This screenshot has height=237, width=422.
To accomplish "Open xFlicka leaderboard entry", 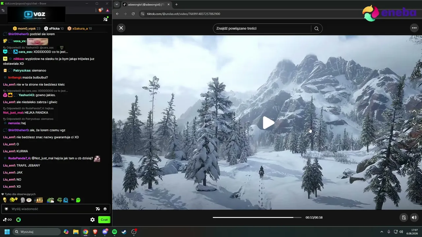I will 54,29.
